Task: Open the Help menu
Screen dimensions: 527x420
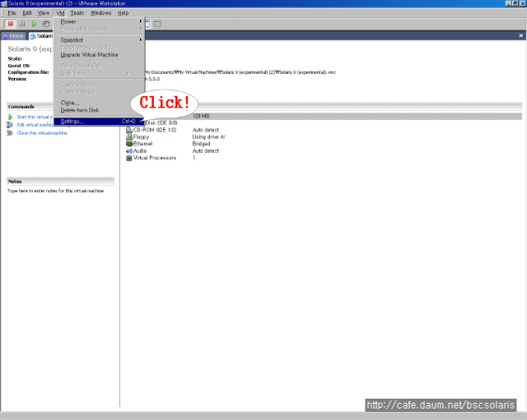Action: click(123, 13)
